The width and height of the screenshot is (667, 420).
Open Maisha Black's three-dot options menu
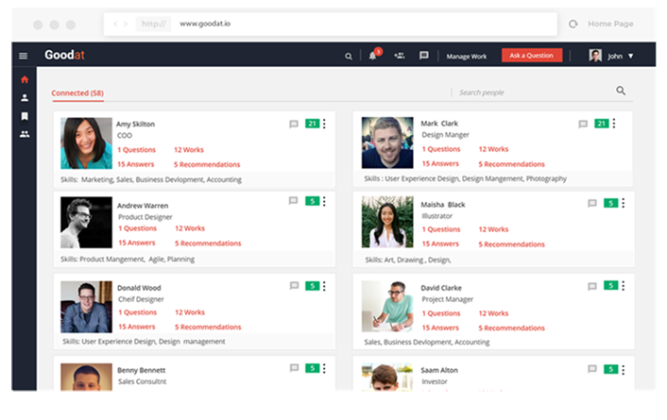(624, 203)
